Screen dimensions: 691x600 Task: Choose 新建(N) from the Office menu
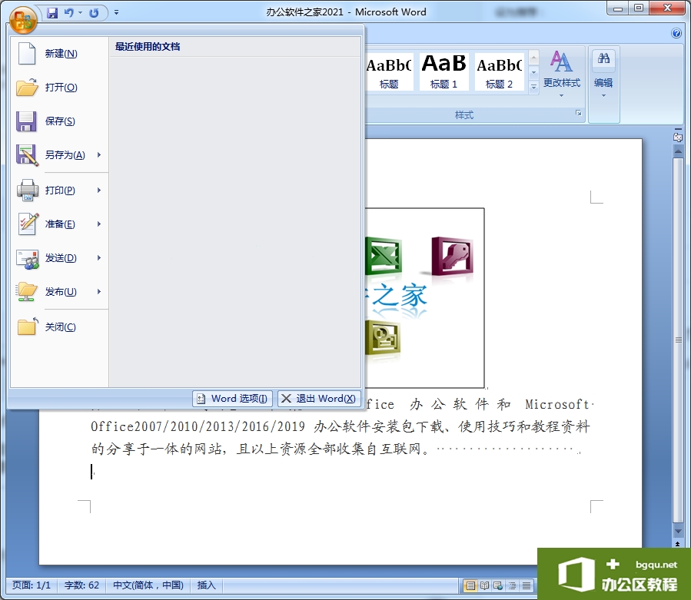(x=59, y=53)
